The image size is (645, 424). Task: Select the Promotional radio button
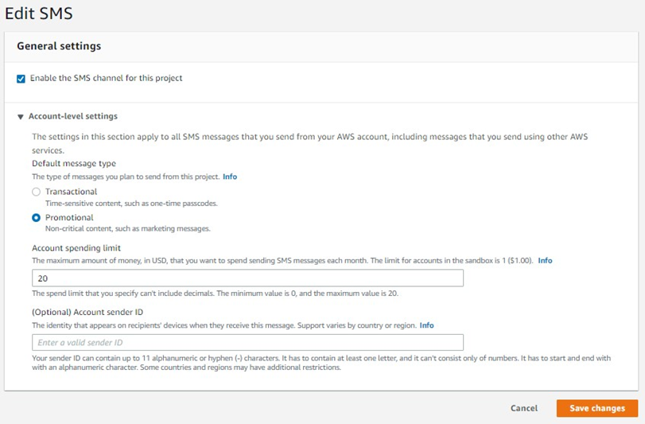coord(36,217)
